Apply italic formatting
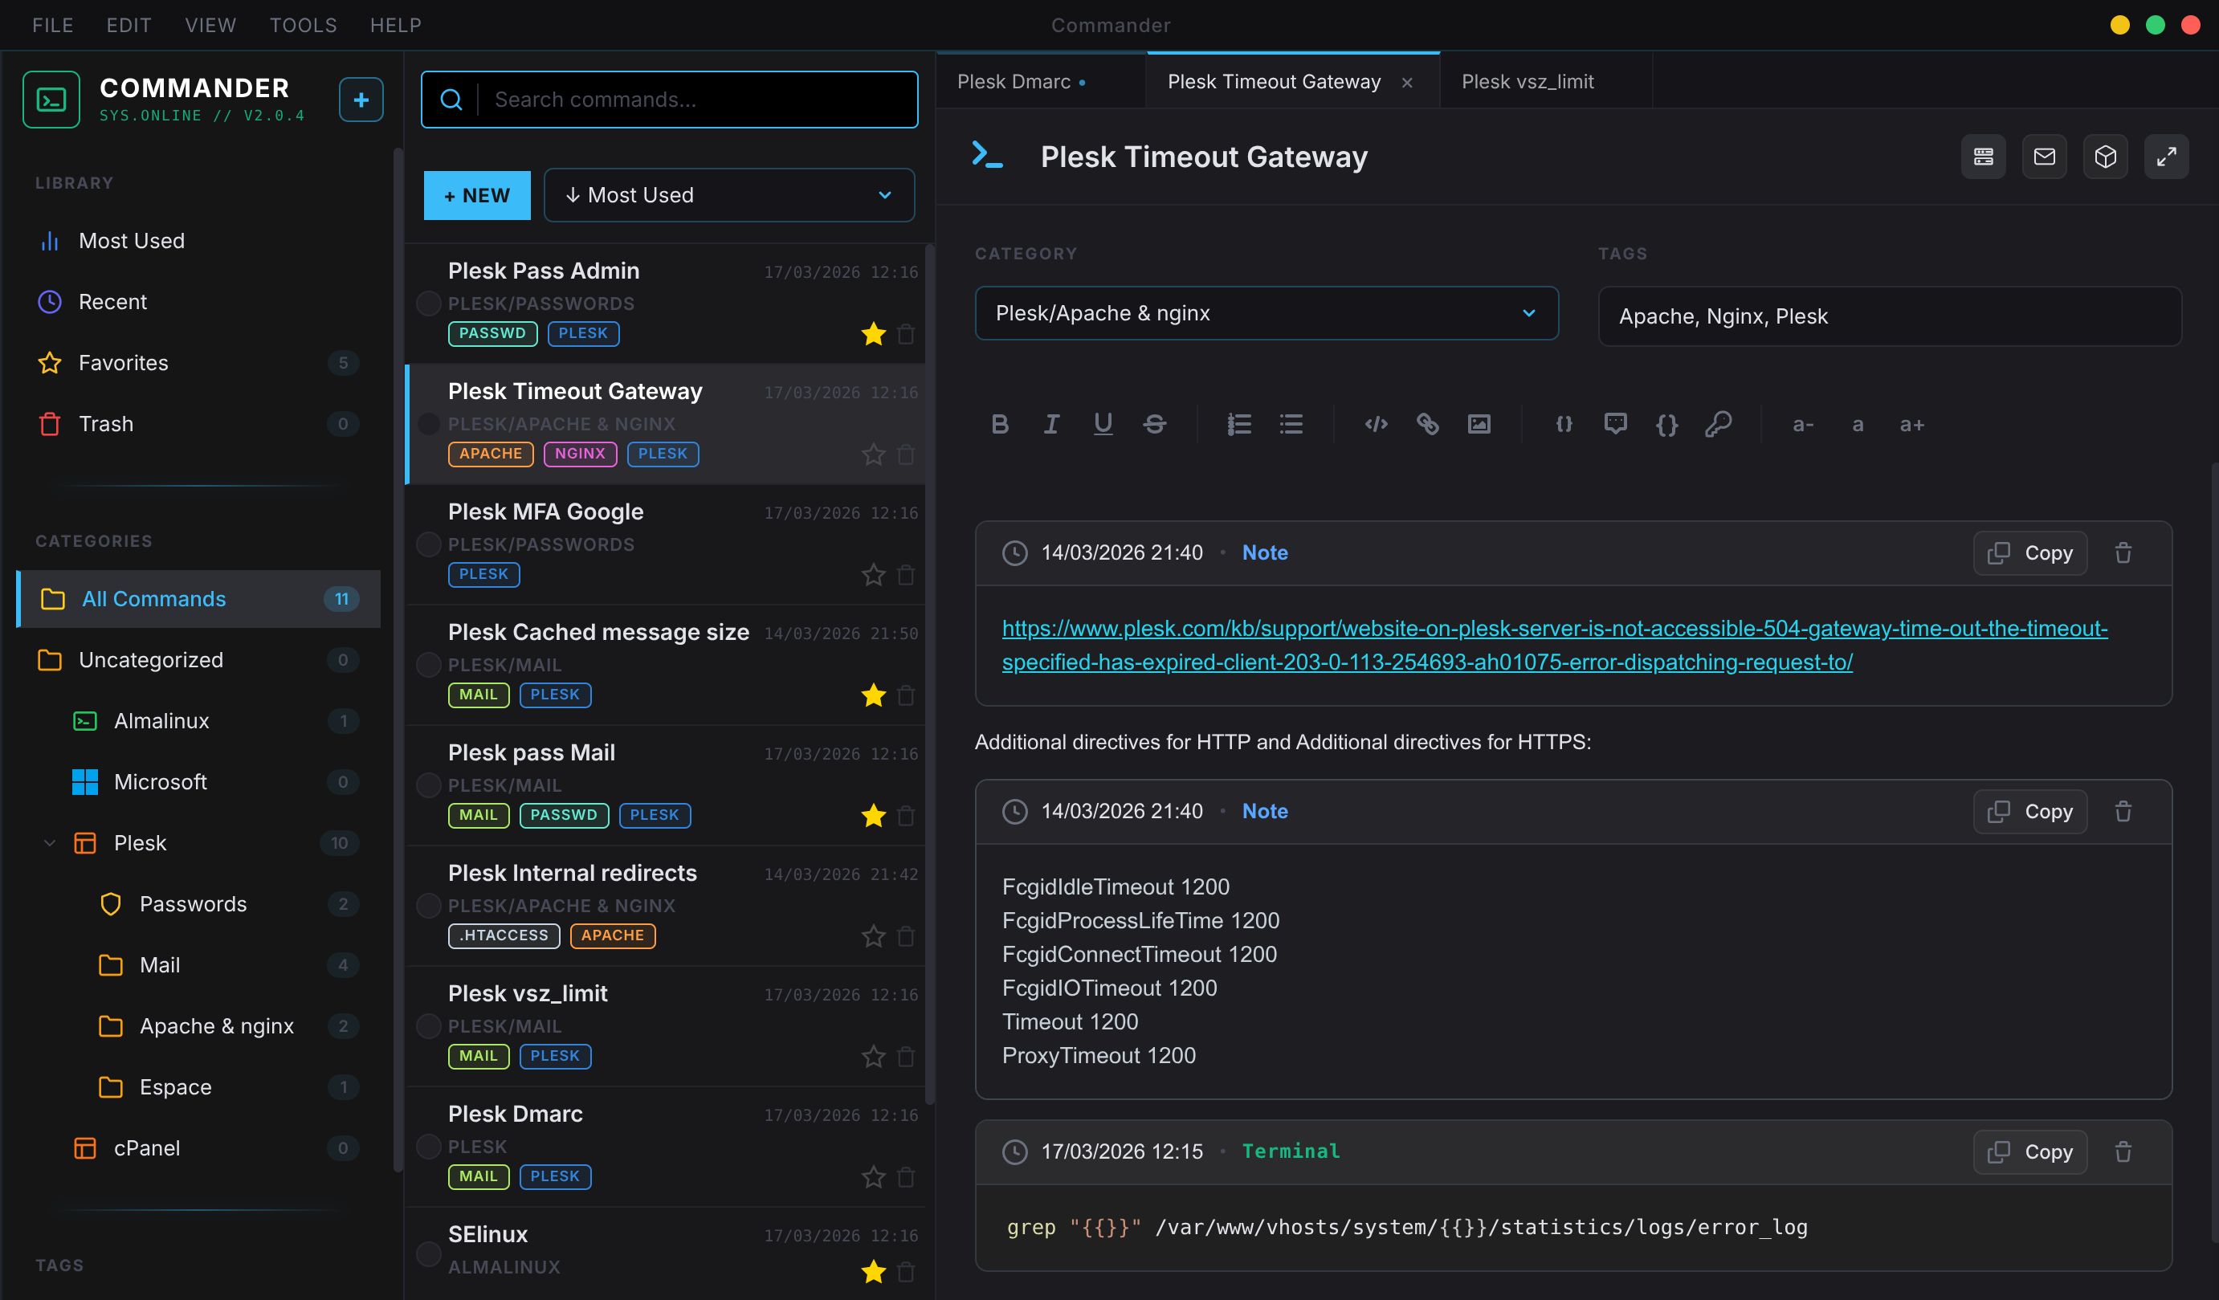The width and height of the screenshot is (2219, 1300). (1051, 424)
